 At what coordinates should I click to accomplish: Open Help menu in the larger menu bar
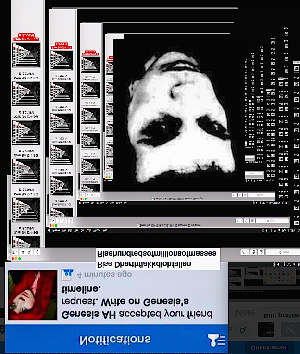[105, 231]
